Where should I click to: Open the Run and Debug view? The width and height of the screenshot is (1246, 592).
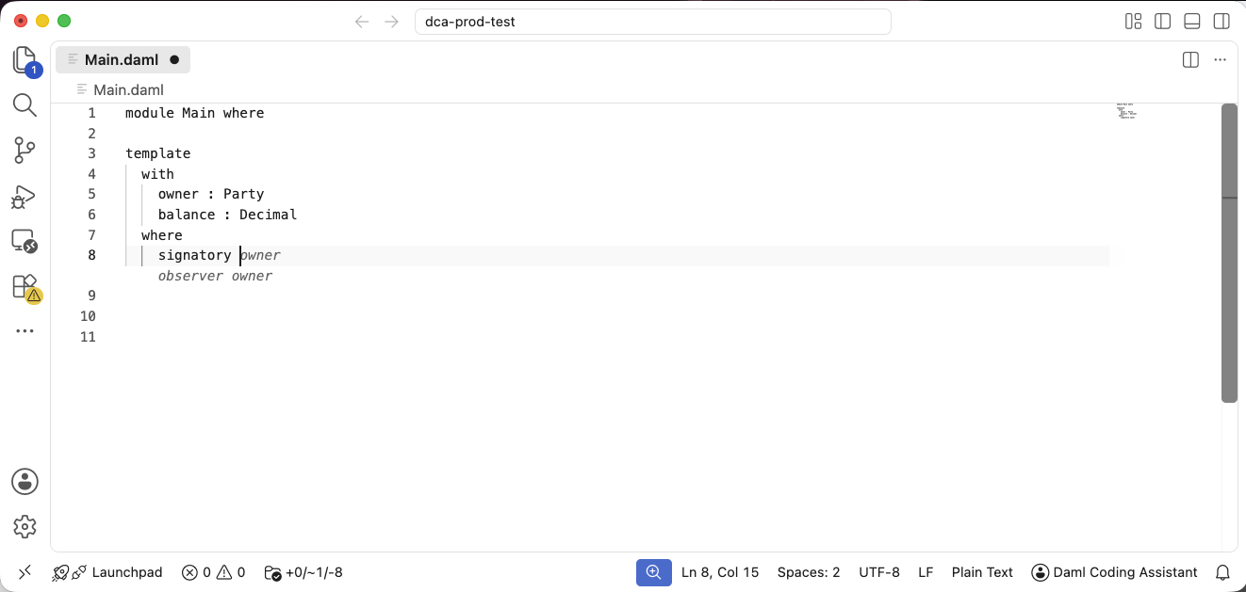(25, 196)
